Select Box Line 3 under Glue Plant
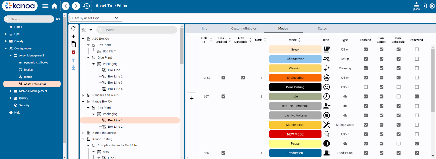 (115, 82)
